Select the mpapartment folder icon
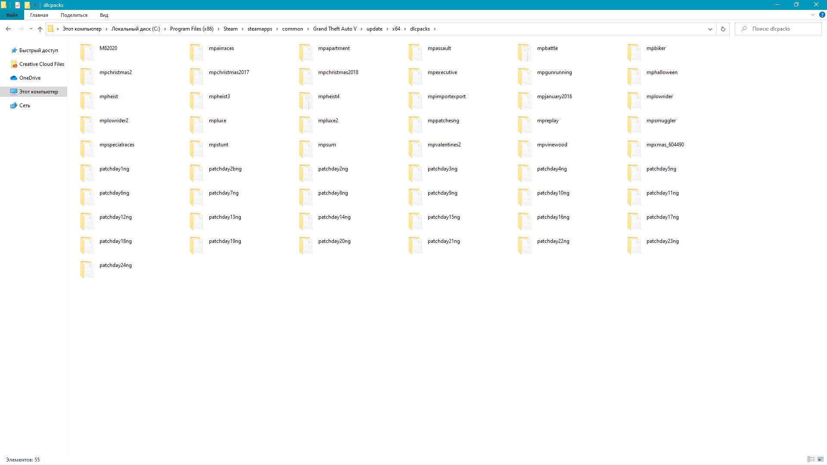This screenshot has width=827, height=465. pyautogui.click(x=306, y=52)
